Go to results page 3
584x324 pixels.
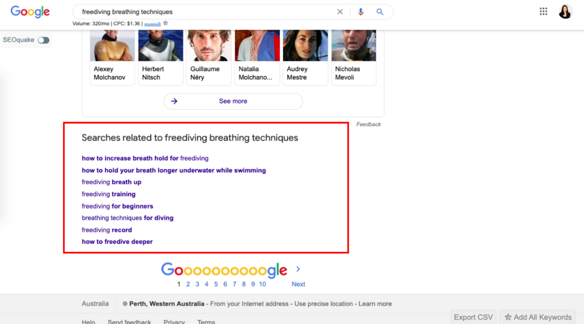coord(197,284)
